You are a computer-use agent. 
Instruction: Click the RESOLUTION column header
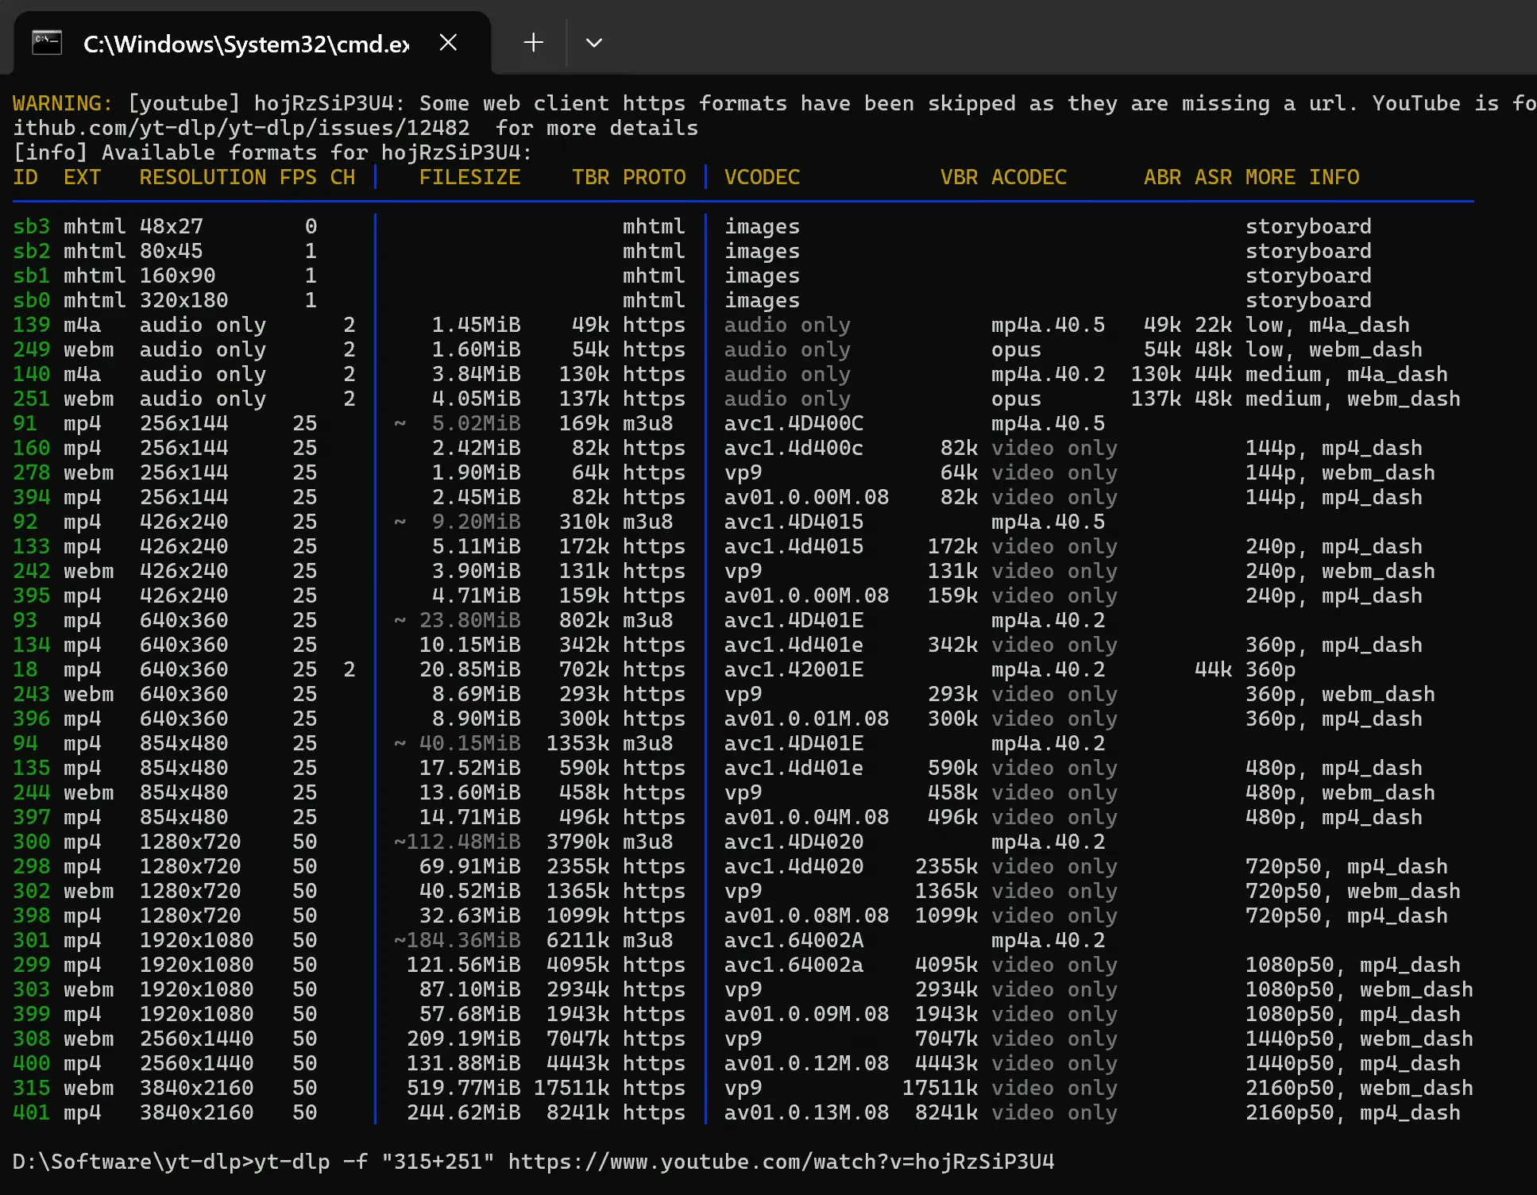pyautogui.click(x=203, y=177)
